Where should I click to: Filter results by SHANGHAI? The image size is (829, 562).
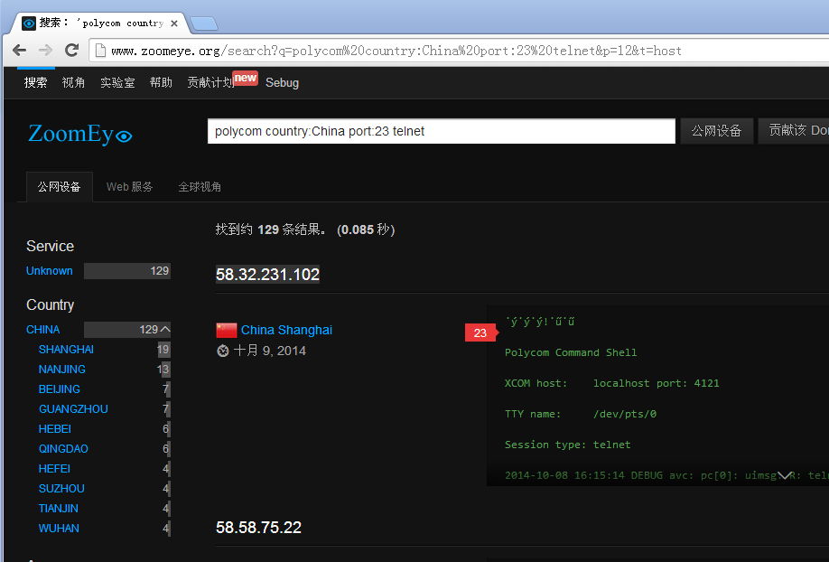[x=66, y=350]
